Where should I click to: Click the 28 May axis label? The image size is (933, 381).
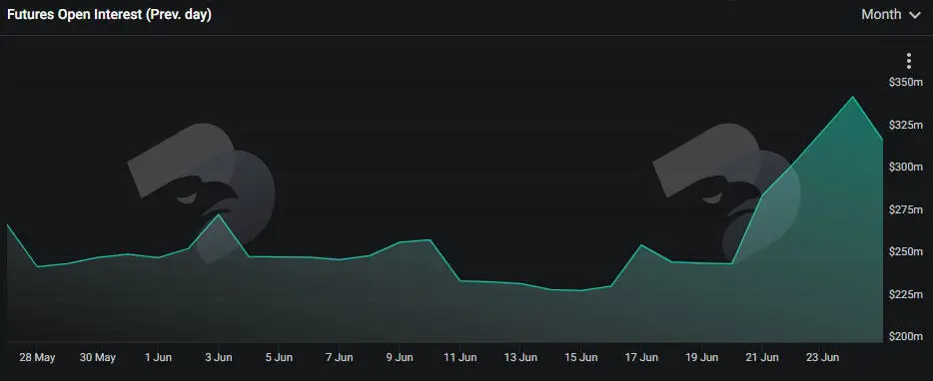pyautogui.click(x=37, y=357)
